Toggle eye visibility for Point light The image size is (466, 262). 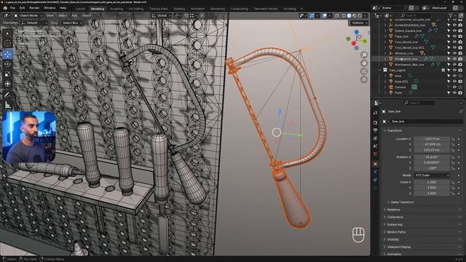(454, 92)
